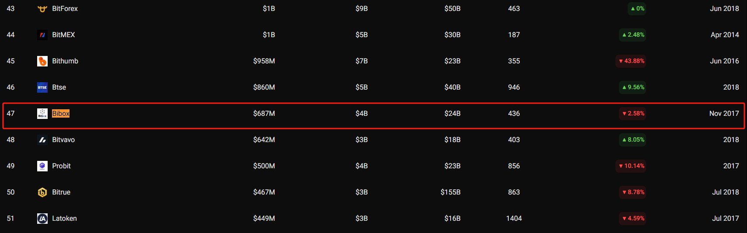747x233 pixels.
Task: Click BitMEX's green 2.48% change badge
Action: (x=633, y=35)
